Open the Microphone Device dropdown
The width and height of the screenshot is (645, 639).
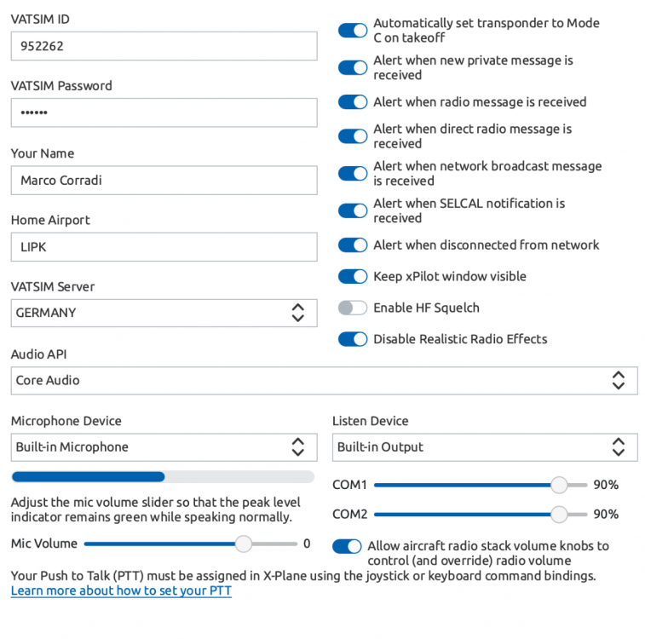coord(164,447)
